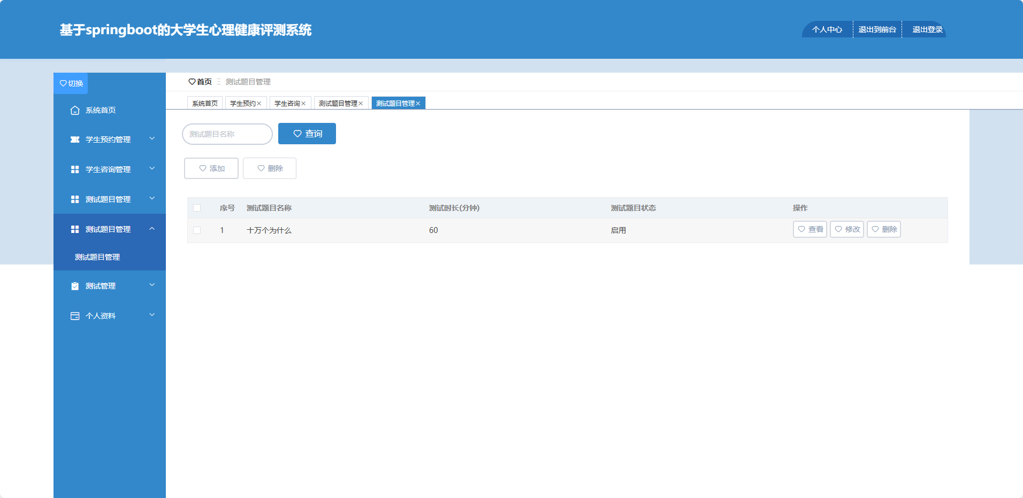Image resolution: width=1023 pixels, height=498 pixels.
Task: Expand the 学生预约管理 chevron
Action: point(152,139)
